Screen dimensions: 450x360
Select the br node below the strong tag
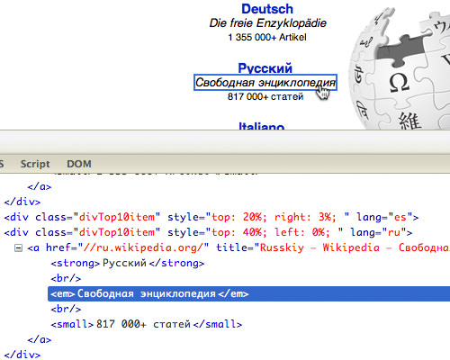66,278
